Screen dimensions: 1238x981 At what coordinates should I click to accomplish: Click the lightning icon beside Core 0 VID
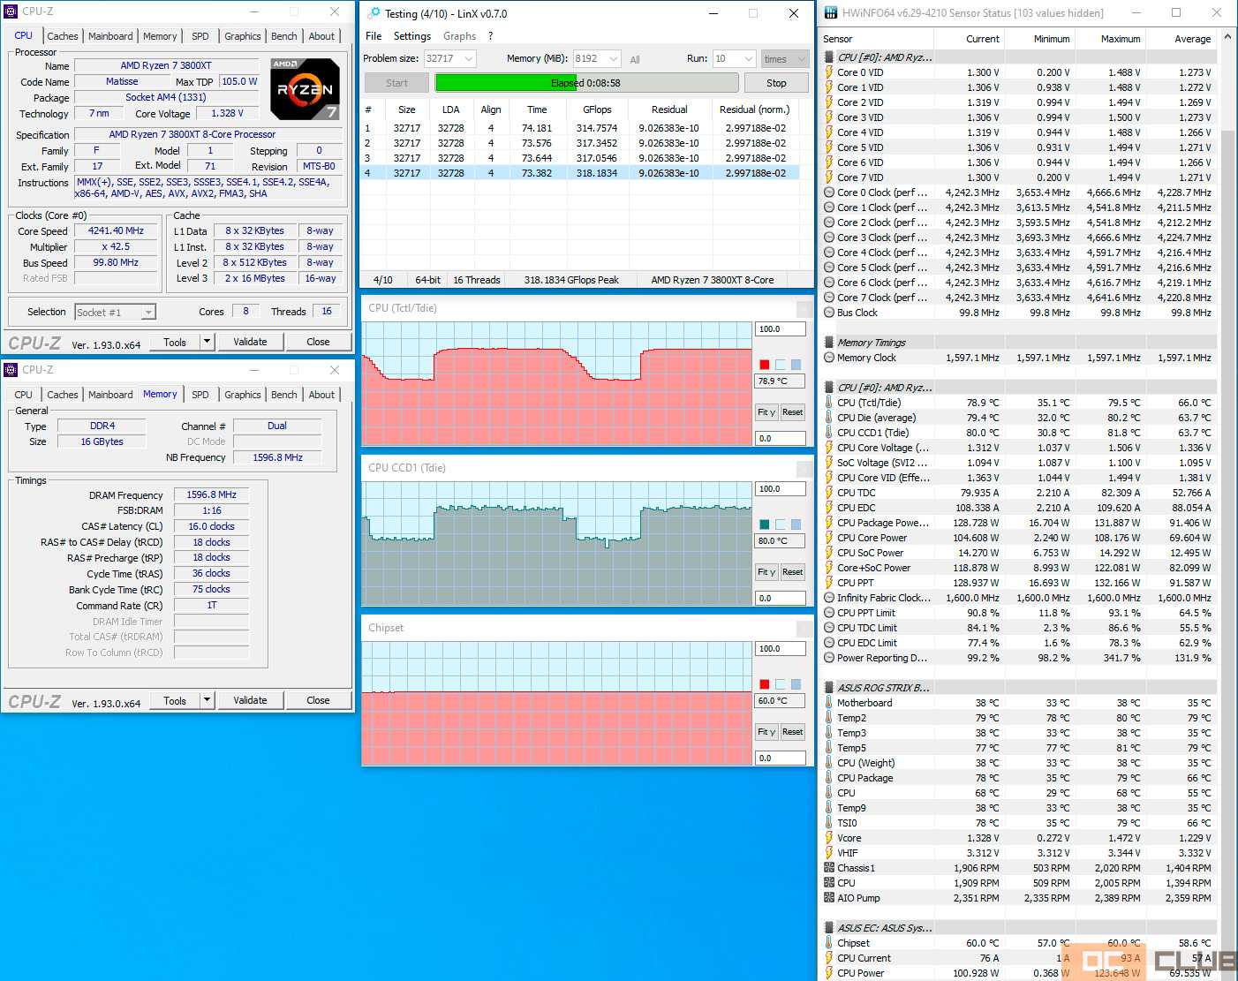828,72
